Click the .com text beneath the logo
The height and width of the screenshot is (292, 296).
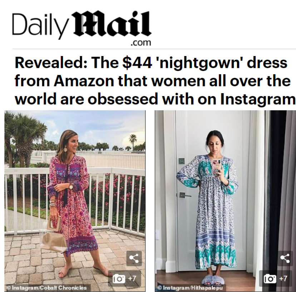pos(141,42)
